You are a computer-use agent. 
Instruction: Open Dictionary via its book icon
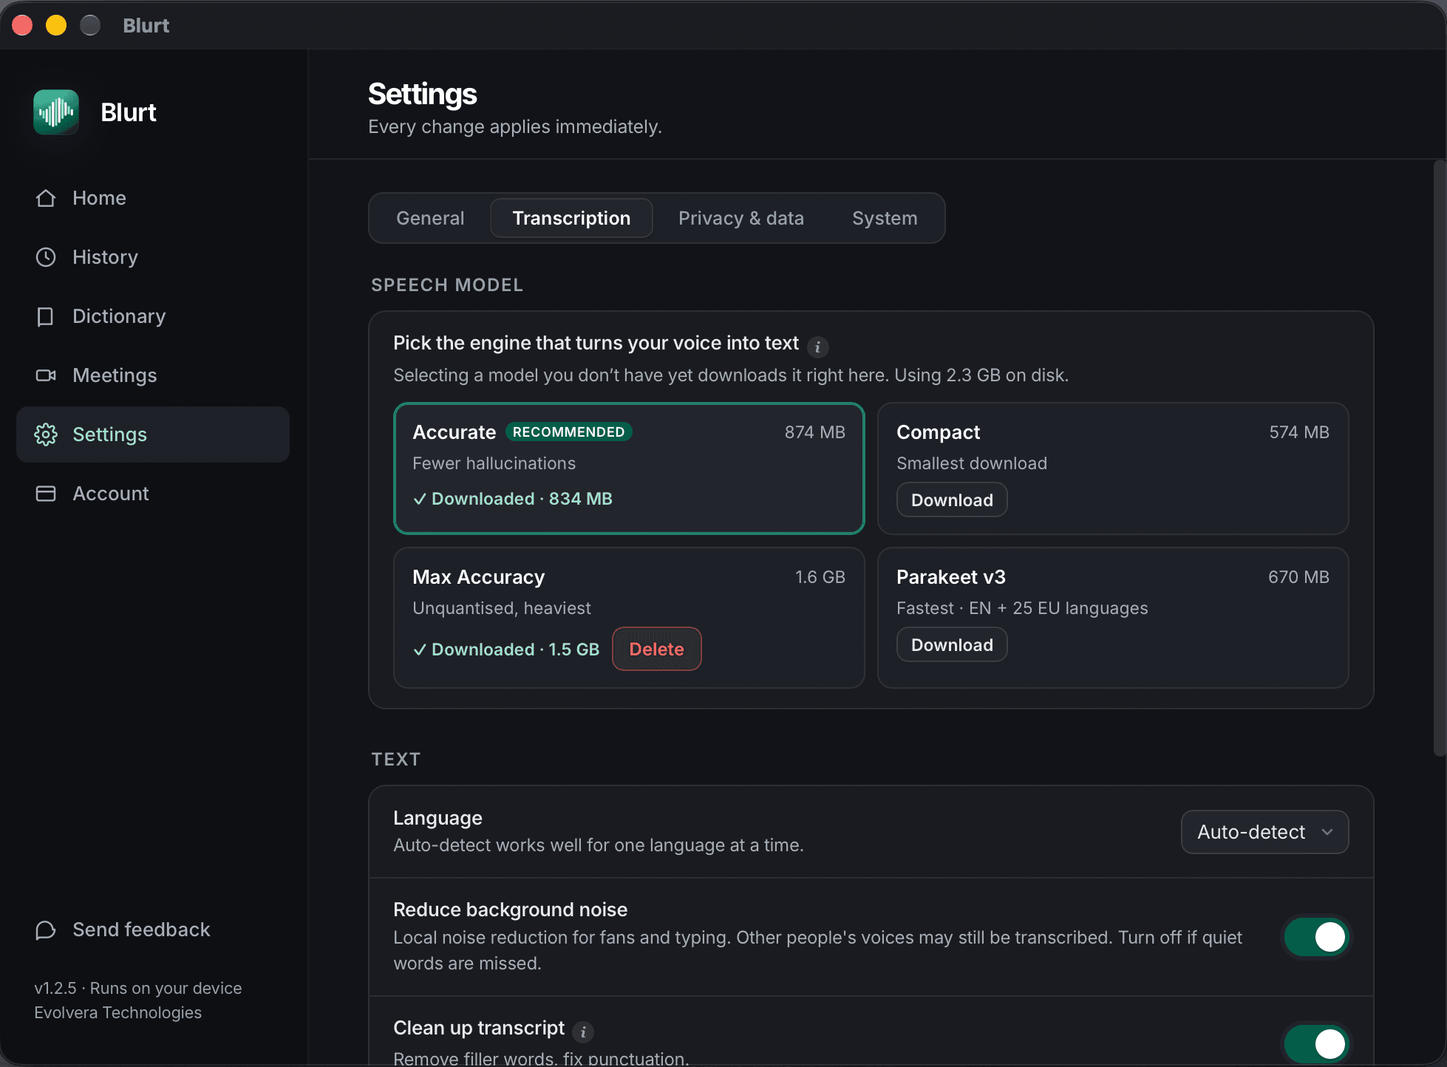pos(46,316)
